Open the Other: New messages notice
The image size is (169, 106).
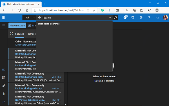22,43
